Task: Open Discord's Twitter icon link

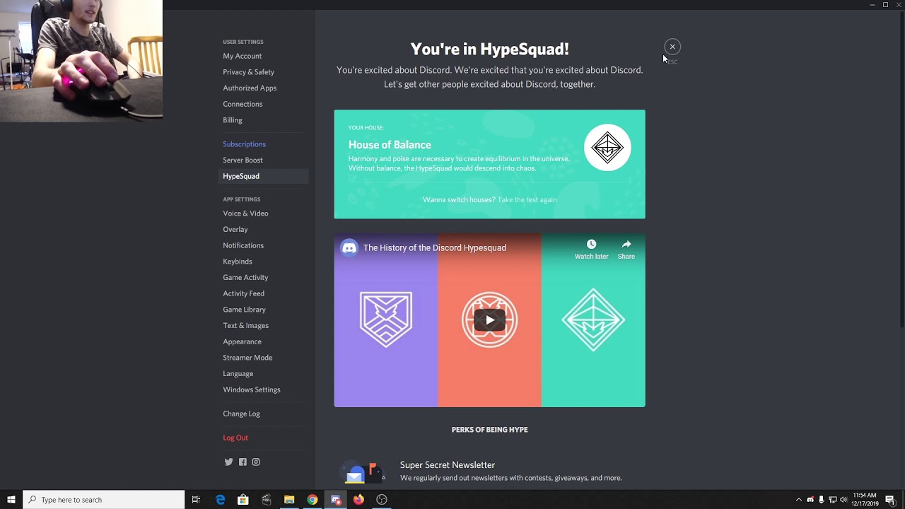Action: pyautogui.click(x=228, y=462)
